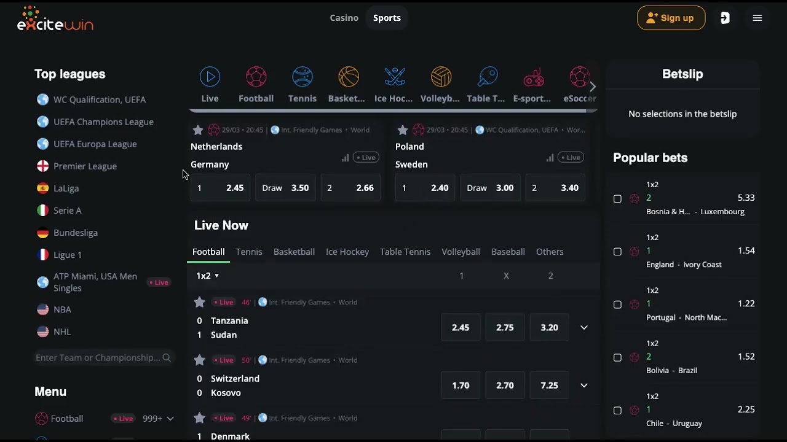Select the Ice Hockey category icon
This screenshot has width=787, height=442.
[x=395, y=77]
